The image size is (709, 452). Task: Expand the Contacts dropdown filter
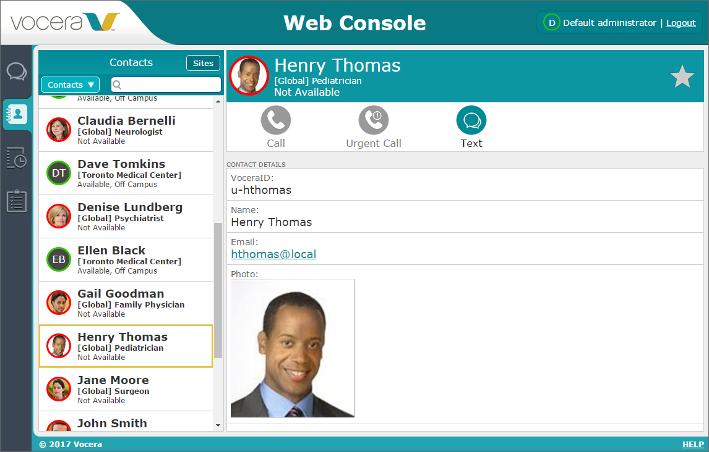(x=71, y=85)
